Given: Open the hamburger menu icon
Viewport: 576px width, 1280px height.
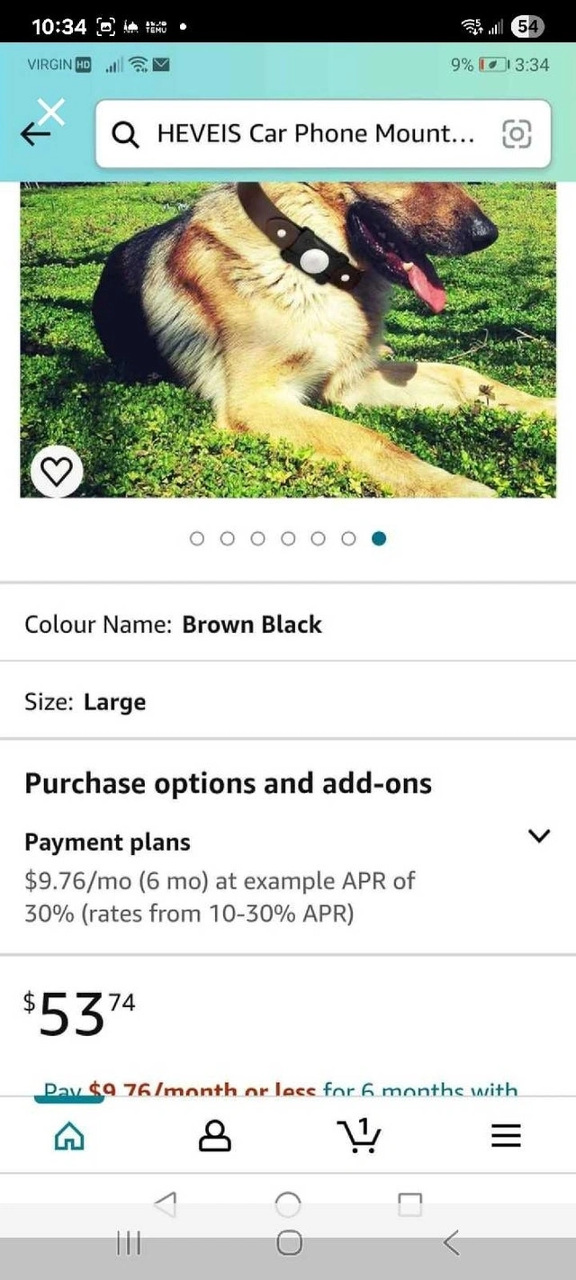Looking at the screenshot, I should pos(506,1136).
